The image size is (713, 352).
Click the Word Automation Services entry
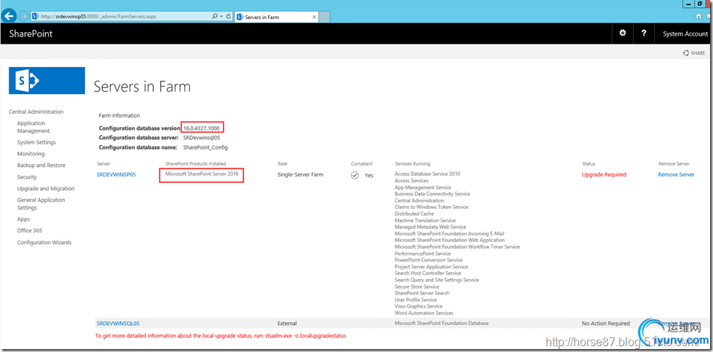click(424, 313)
